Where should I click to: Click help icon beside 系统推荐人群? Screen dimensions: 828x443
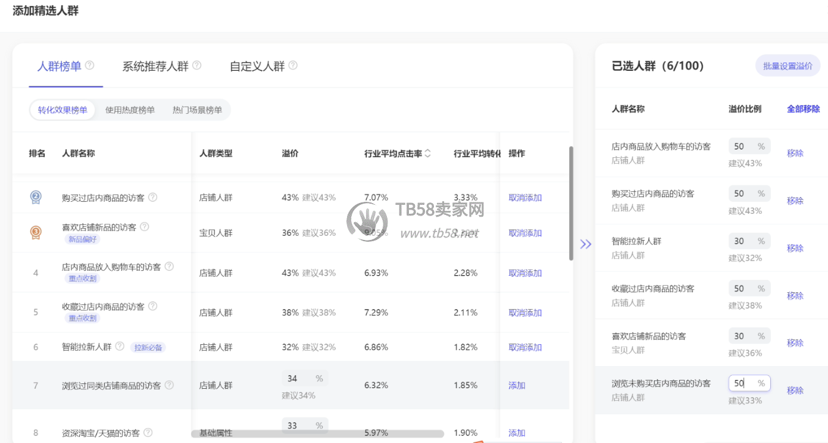coord(196,65)
